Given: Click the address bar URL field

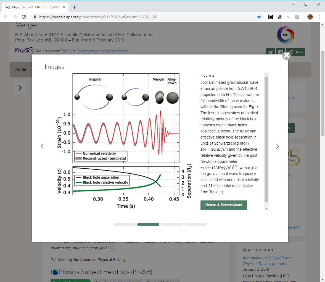Looking at the screenshot, I should (x=146, y=17).
